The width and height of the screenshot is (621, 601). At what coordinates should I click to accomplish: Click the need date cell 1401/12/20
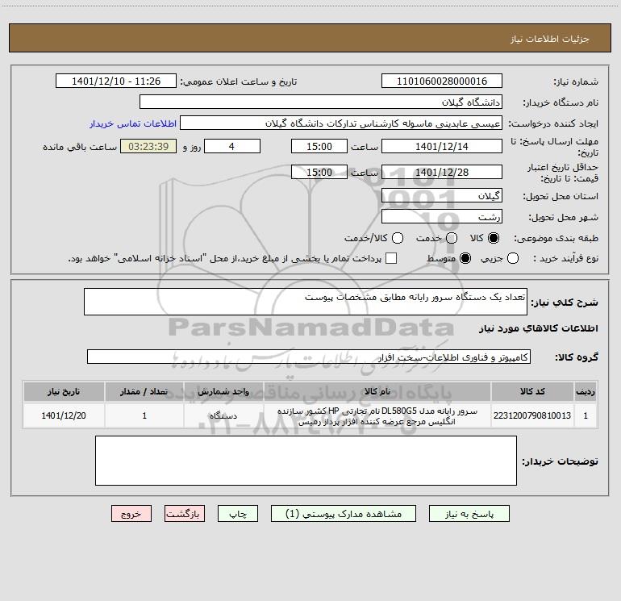64,415
